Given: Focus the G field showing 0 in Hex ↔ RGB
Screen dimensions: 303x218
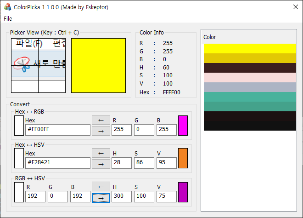Looking at the screenshot, I should [x=144, y=130].
